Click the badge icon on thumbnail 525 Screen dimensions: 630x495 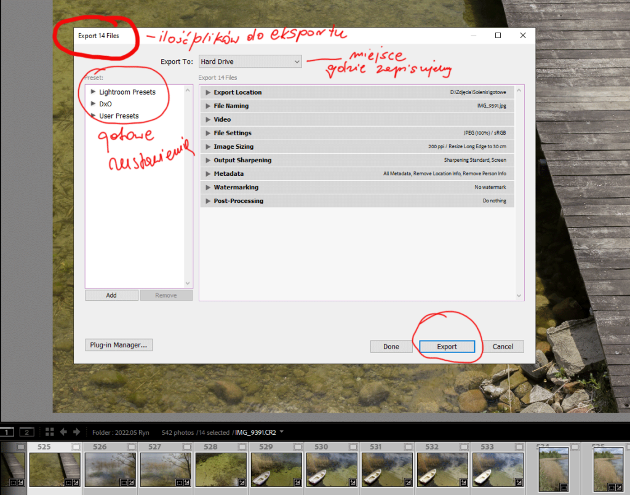click(77, 483)
